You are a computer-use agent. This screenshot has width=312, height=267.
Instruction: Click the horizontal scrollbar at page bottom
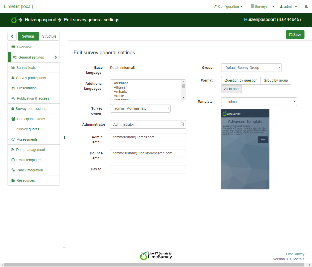(154, 265)
